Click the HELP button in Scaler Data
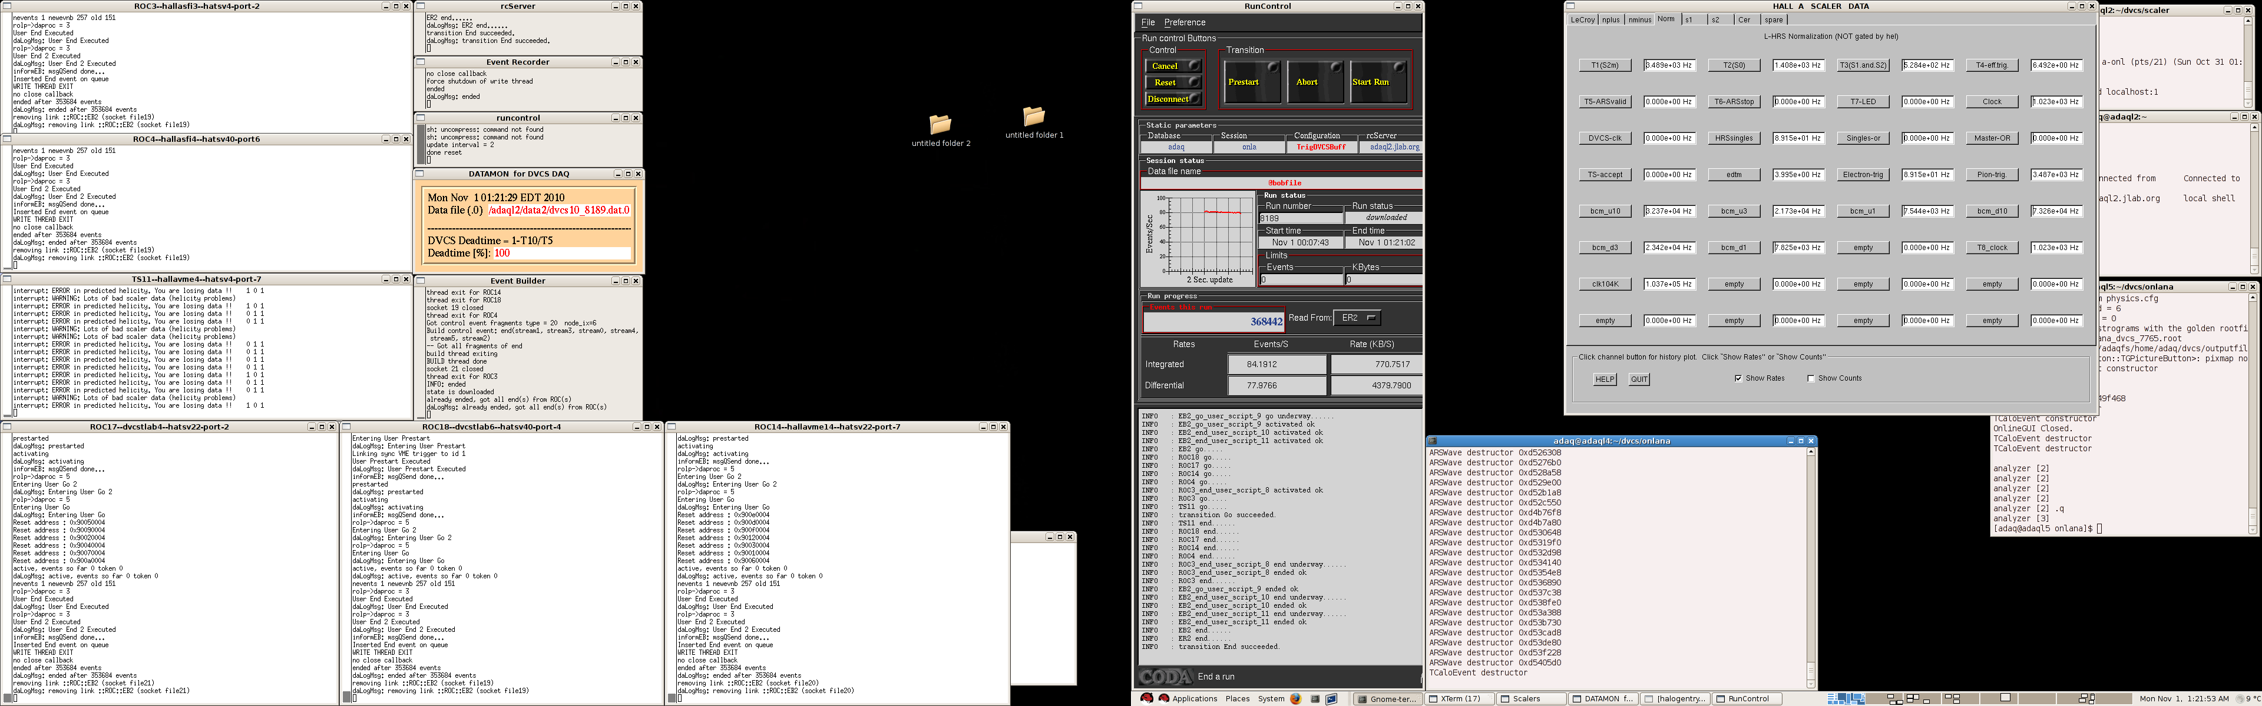Screen dimensions: 2262x706 click(1605, 379)
